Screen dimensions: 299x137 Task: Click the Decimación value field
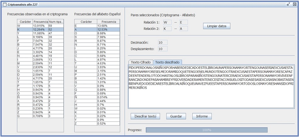[x=162, y=42]
